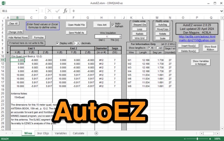
Task: Click the vertical scrollbar thumb
Action: tap(222, 30)
